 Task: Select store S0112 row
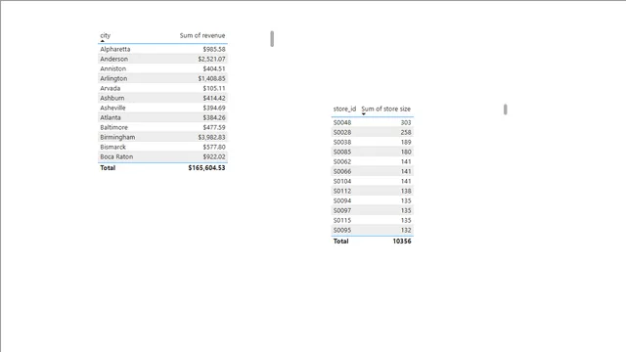(372, 192)
